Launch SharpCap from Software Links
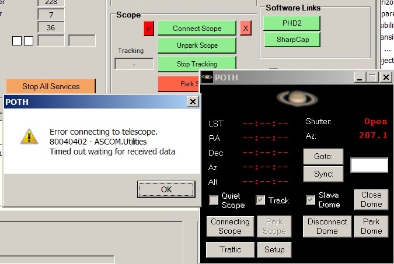The width and height of the screenshot is (394, 264). (x=292, y=40)
